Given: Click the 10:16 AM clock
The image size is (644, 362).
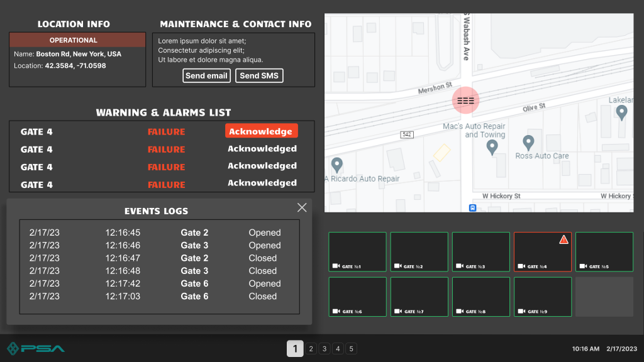Looking at the screenshot, I should [x=586, y=348].
